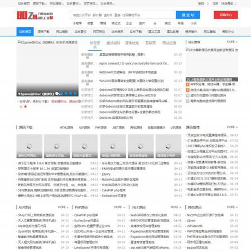Open the 92game H5 banner slide image

[x=47, y=68]
